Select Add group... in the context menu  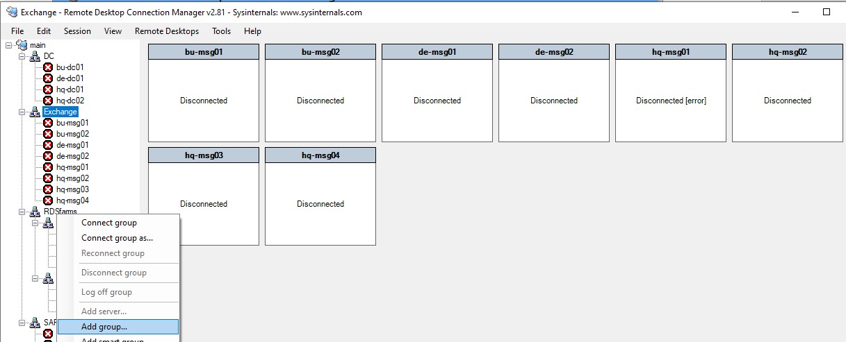[119, 327]
